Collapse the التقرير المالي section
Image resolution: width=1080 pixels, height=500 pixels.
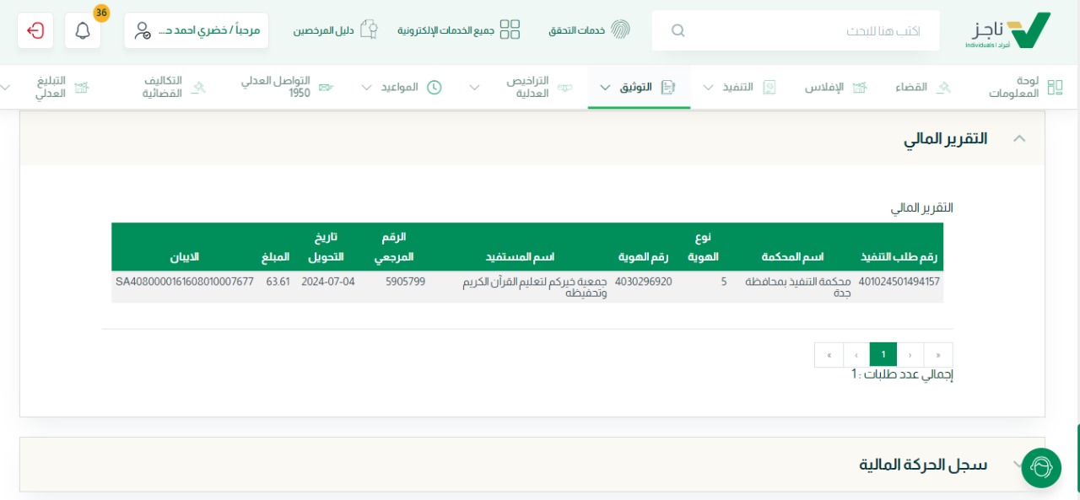pos(1019,138)
